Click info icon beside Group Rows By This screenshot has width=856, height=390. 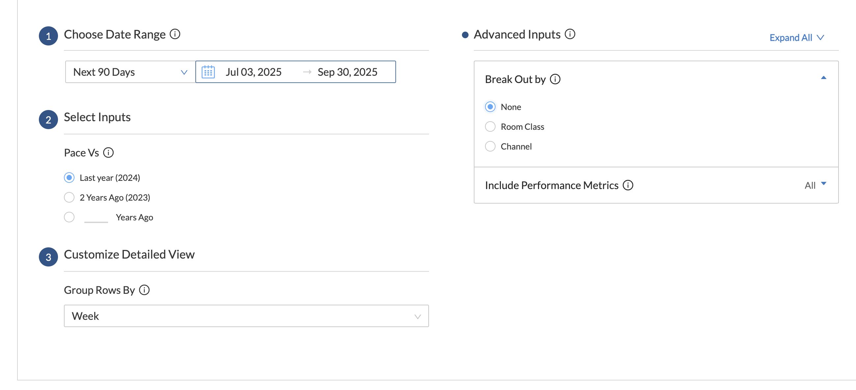tap(144, 290)
